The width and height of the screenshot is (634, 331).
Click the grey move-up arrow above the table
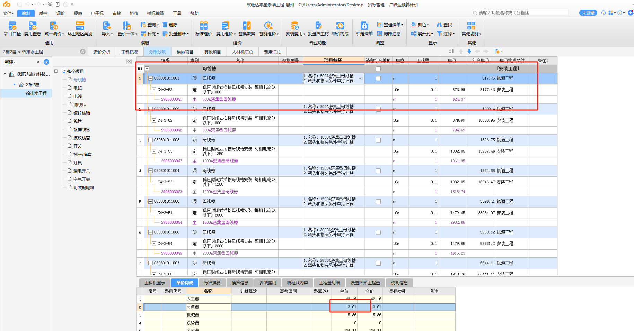461,51
